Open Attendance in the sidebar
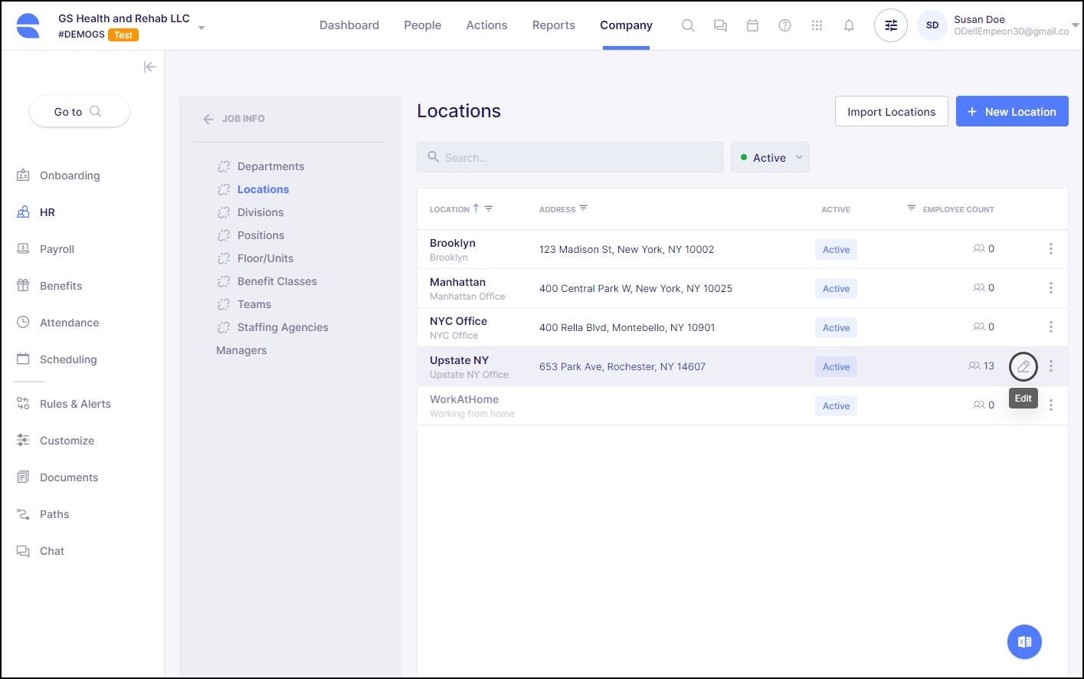1084x679 pixels. pyautogui.click(x=57, y=323)
